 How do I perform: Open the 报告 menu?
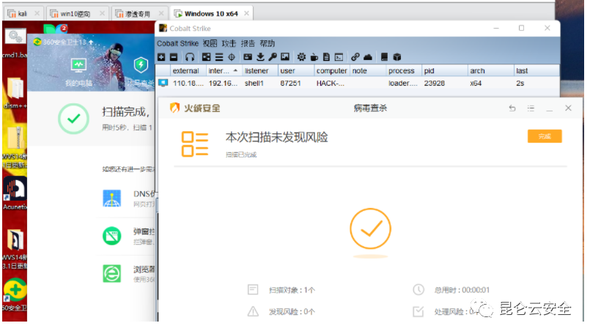click(x=248, y=44)
